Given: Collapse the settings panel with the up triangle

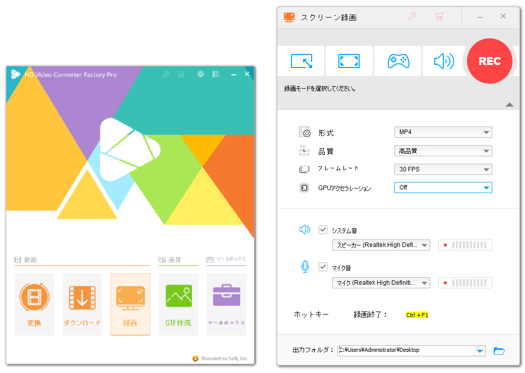Looking at the screenshot, I should tap(509, 105).
